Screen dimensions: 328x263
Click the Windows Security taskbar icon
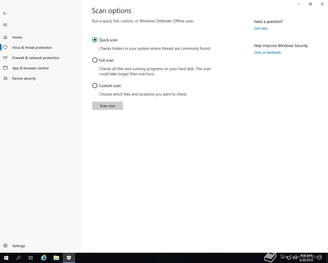click(69, 258)
